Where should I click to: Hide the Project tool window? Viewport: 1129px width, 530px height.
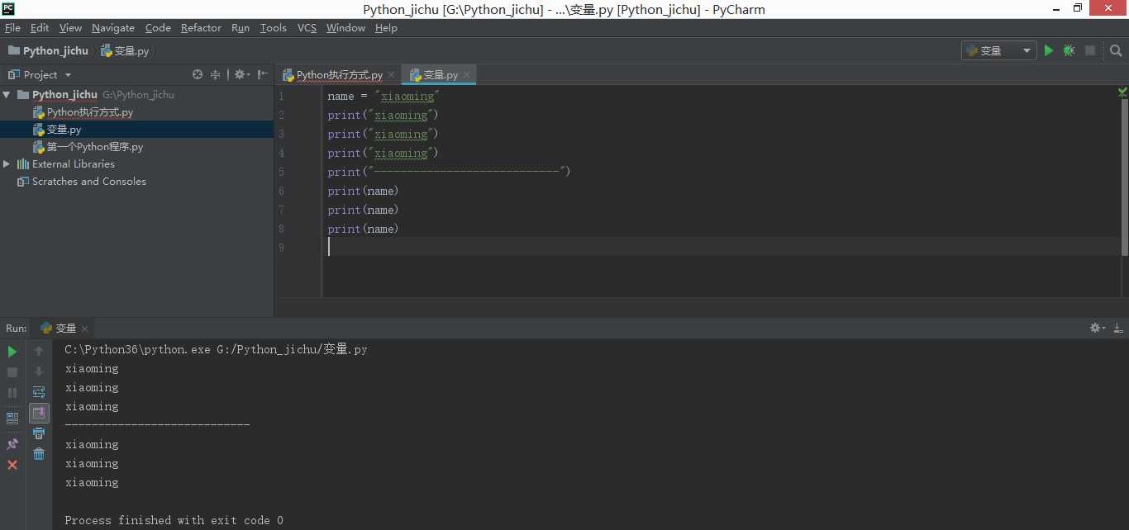[263, 74]
